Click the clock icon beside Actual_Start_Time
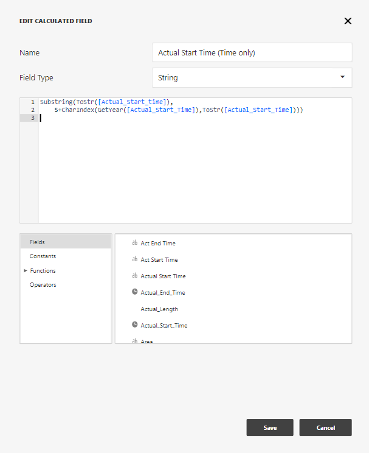Image resolution: width=369 pixels, height=453 pixels. (x=135, y=325)
